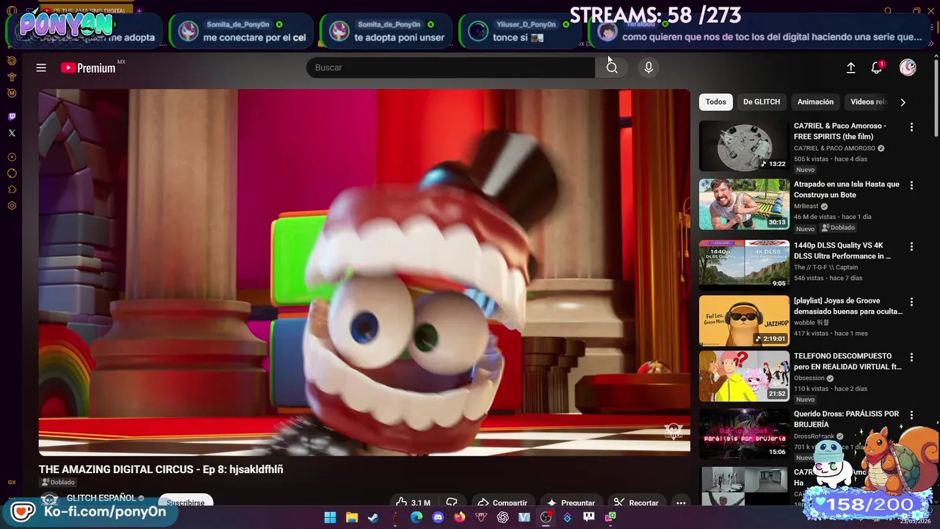This screenshot has height=529, width=940.
Task: Open options for CA7RIEL & Paco Amoroso video
Action: [x=911, y=127]
